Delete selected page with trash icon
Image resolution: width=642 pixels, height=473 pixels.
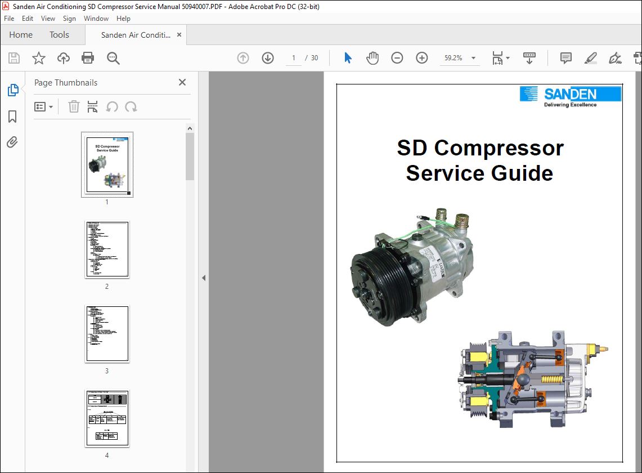[x=74, y=107]
